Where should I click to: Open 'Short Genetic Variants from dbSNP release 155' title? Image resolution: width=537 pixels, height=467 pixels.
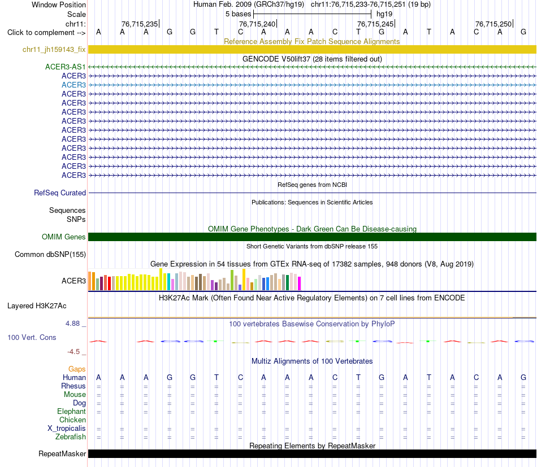[312, 246]
